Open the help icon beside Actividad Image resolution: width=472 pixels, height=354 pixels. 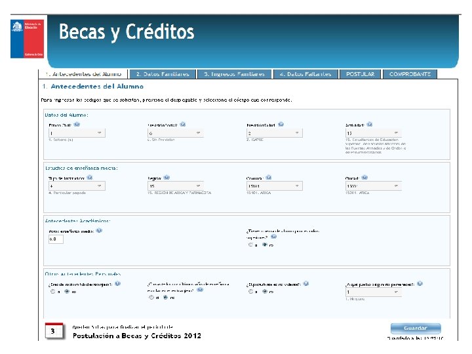[x=370, y=125]
